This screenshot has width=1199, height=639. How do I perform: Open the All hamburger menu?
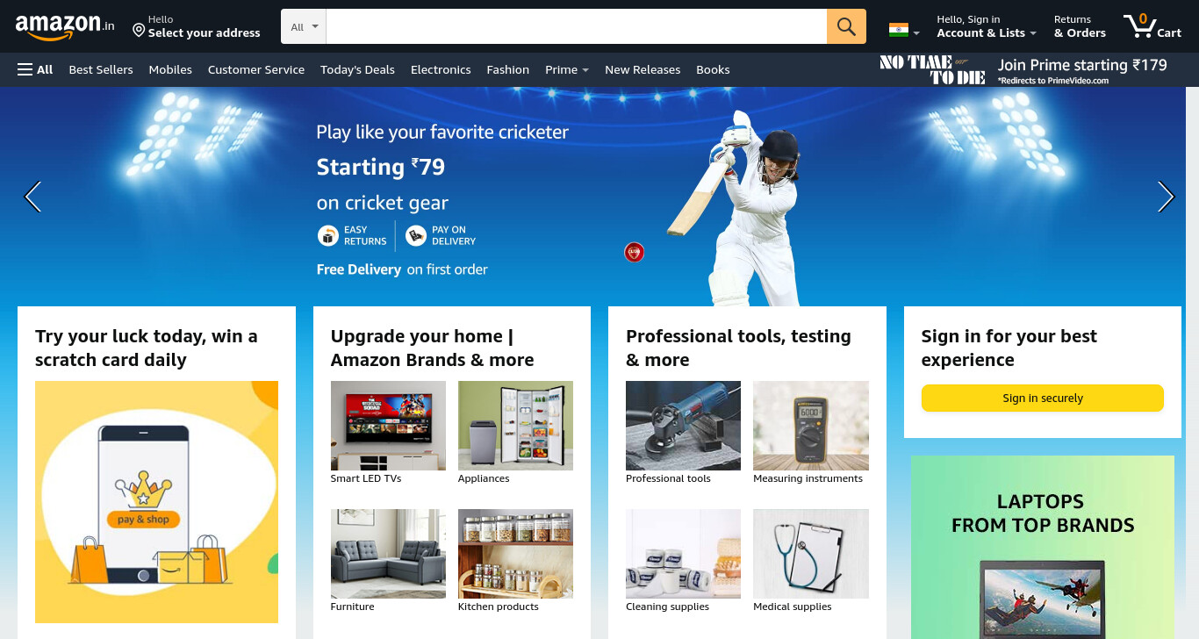click(x=35, y=69)
